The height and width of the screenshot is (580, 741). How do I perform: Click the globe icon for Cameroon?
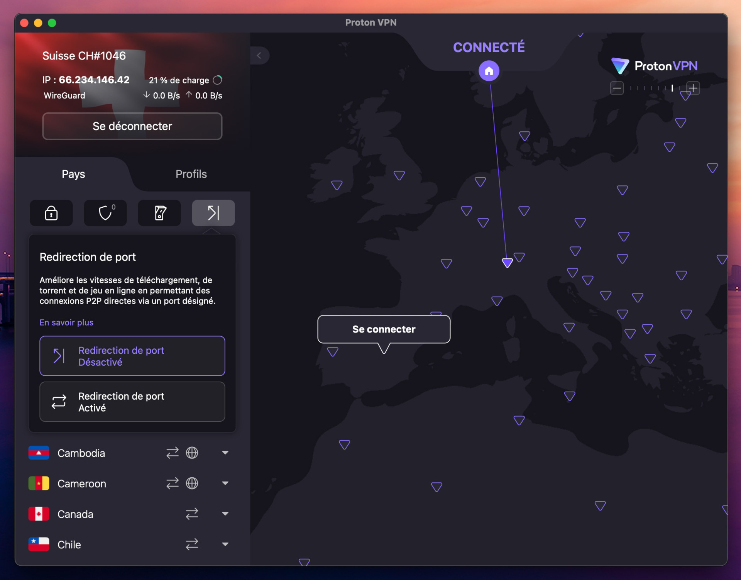pyautogui.click(x=192, y=483)
